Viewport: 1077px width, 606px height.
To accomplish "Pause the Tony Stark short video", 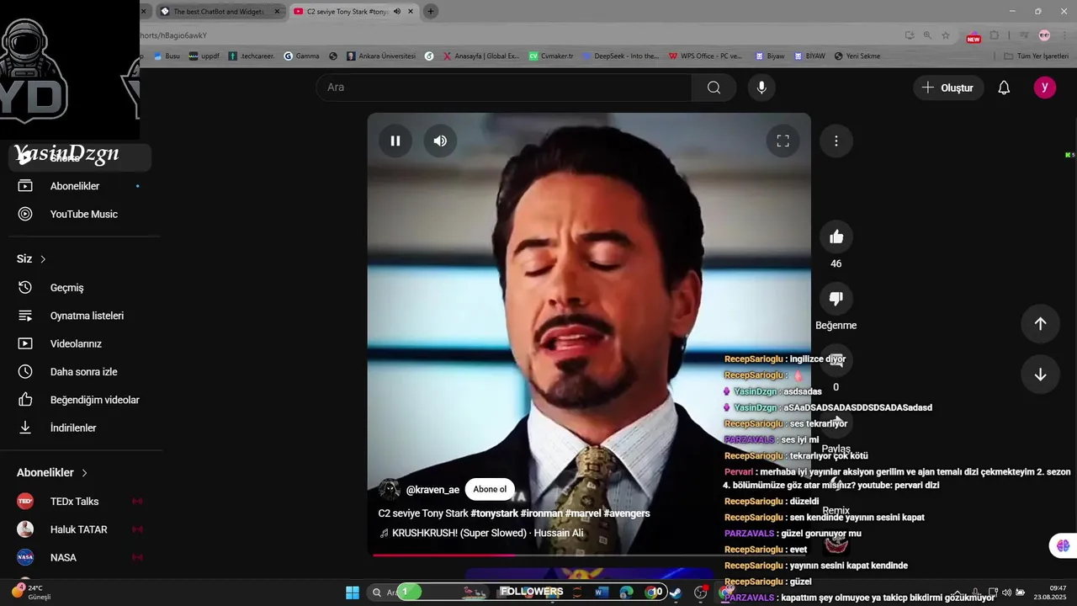I will click(x=395, y=141).
